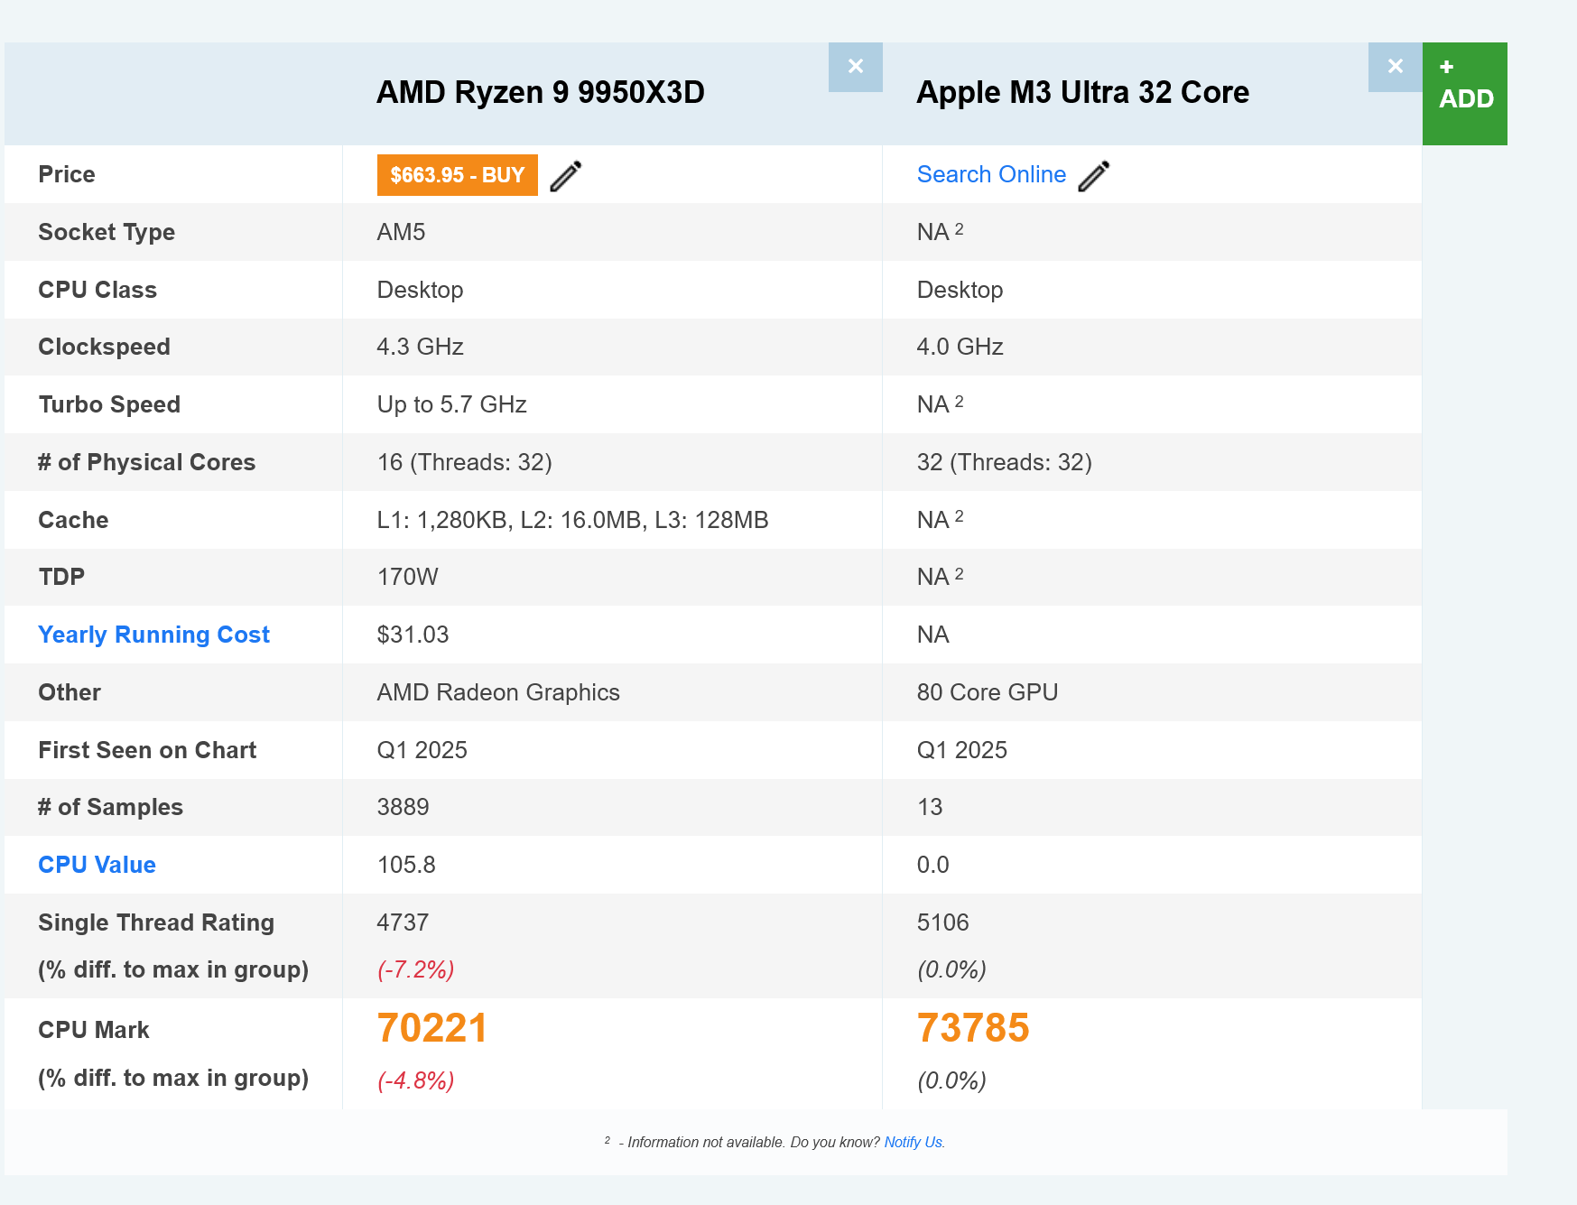Open the Yearly Running Cost link
Image resolution: width=1577 pixels, height=1205 pixels.
[x=153, y=635]
